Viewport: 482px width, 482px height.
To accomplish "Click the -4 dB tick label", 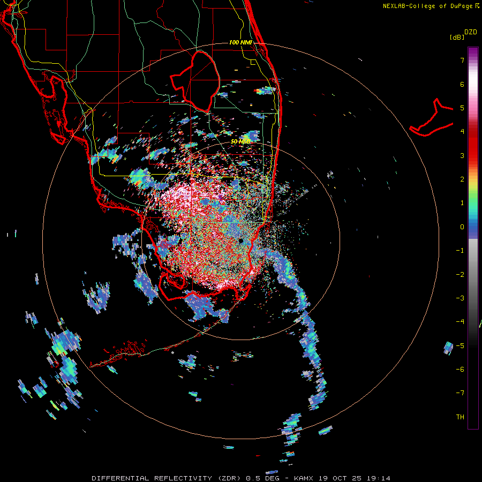I will [460, 322].
